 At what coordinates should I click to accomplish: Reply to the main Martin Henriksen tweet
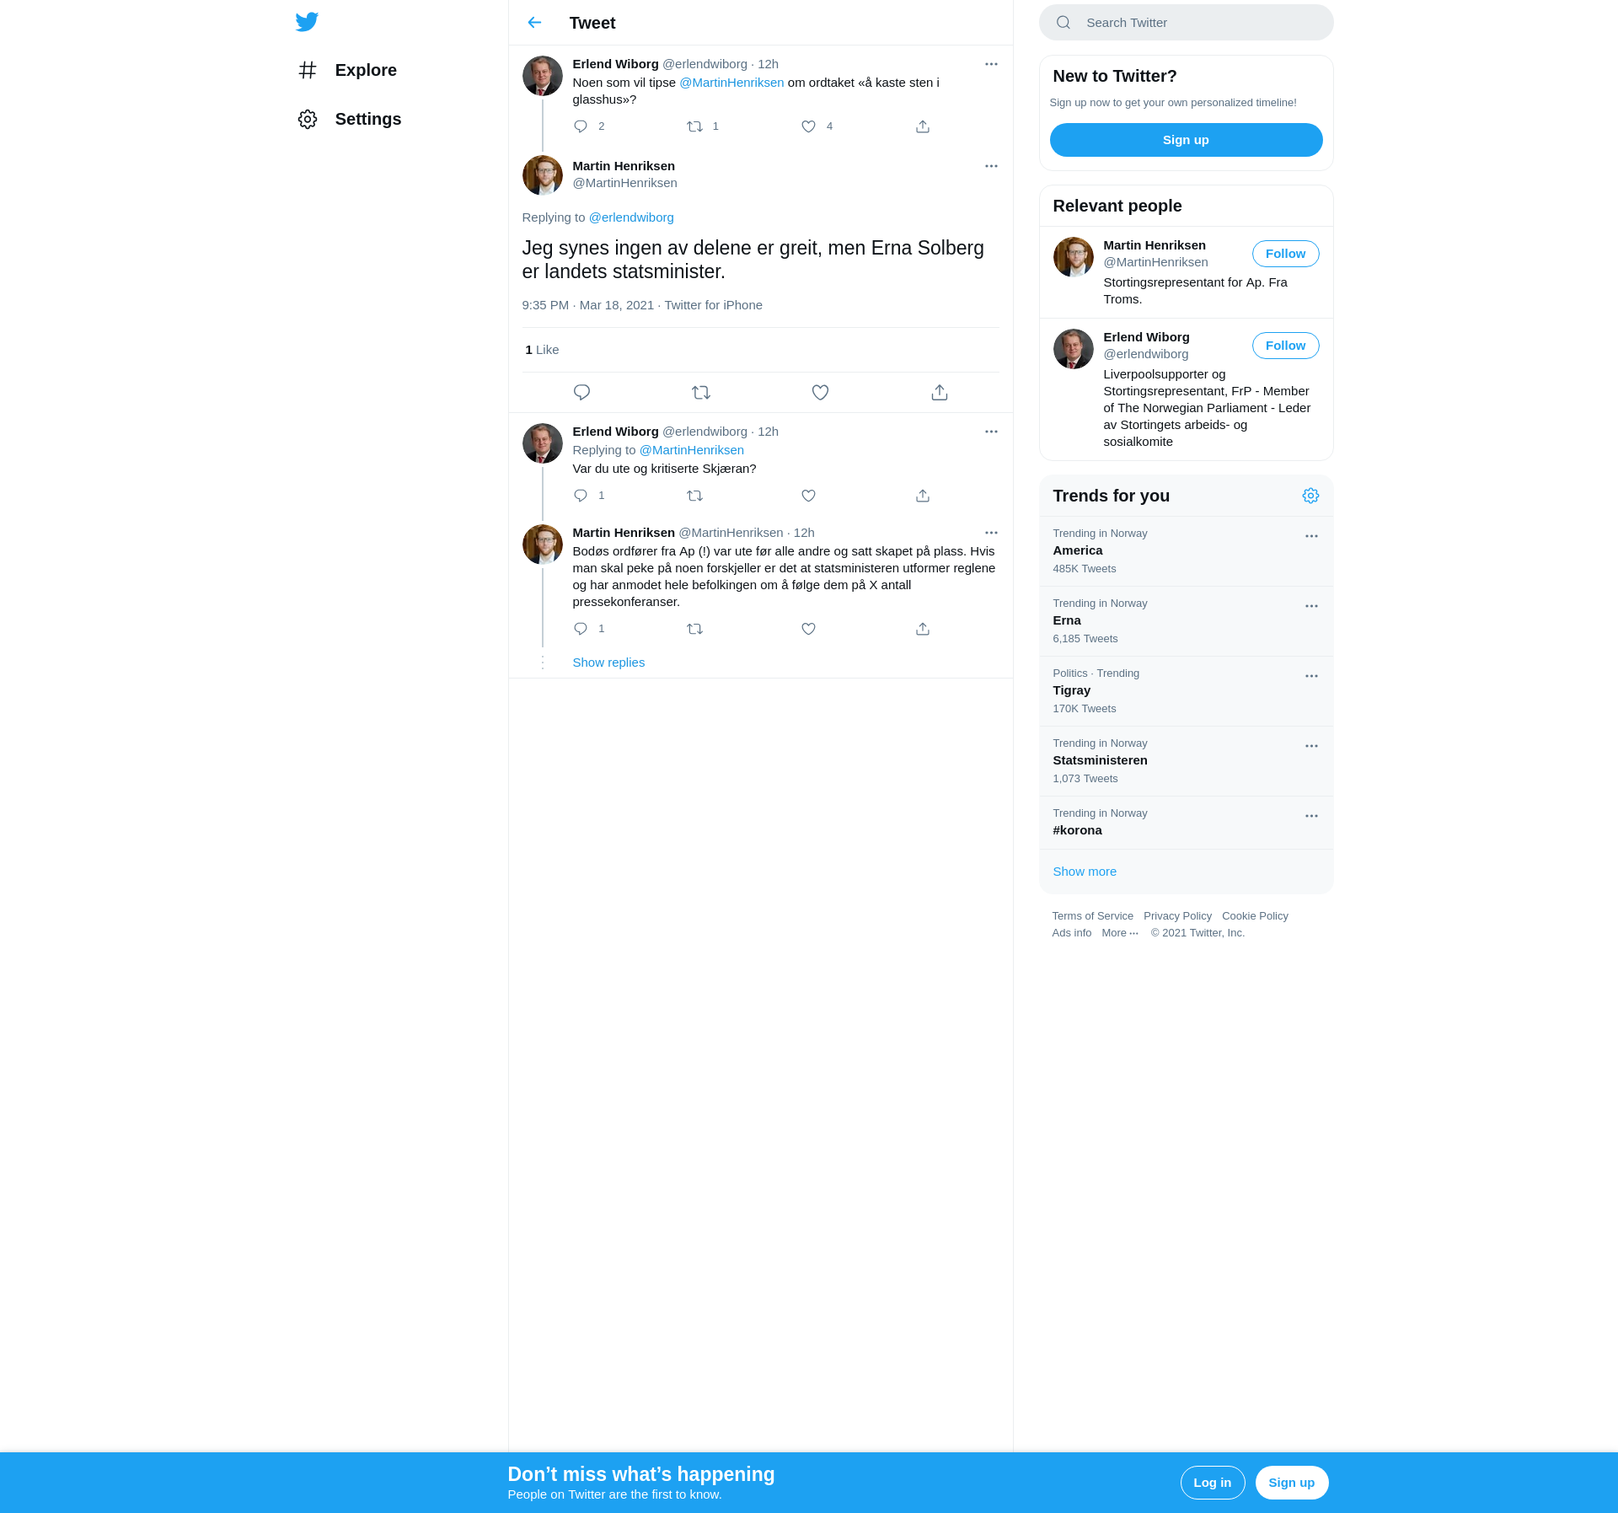pyautogui.click(x=581, y=393)
